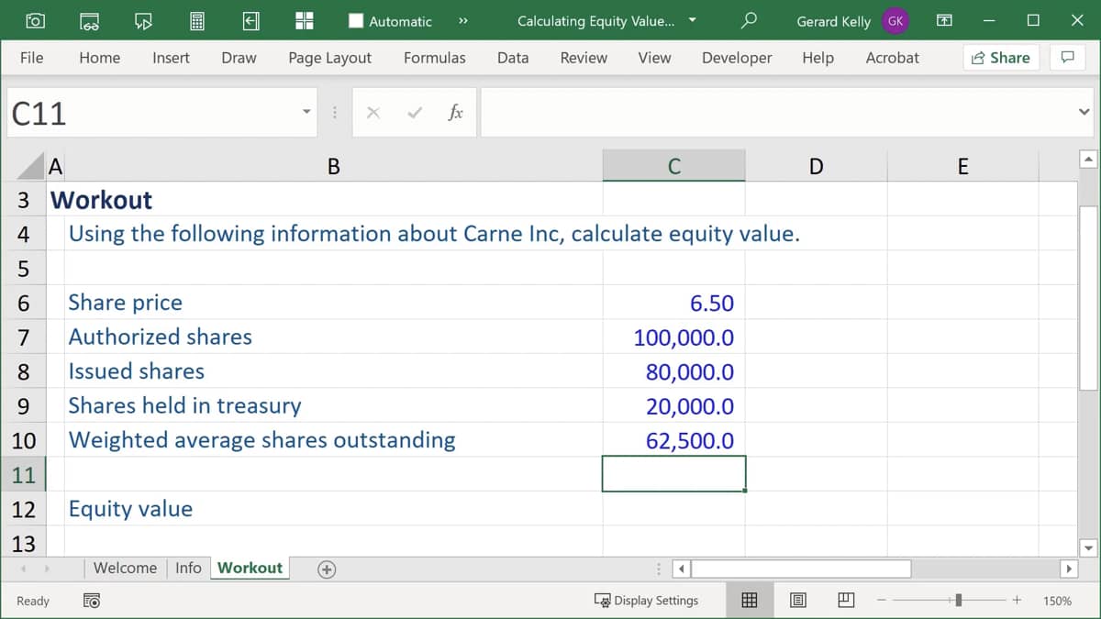Open the calculator icon in the title bar
1101x619 pixels.
[x=197, y=20]
